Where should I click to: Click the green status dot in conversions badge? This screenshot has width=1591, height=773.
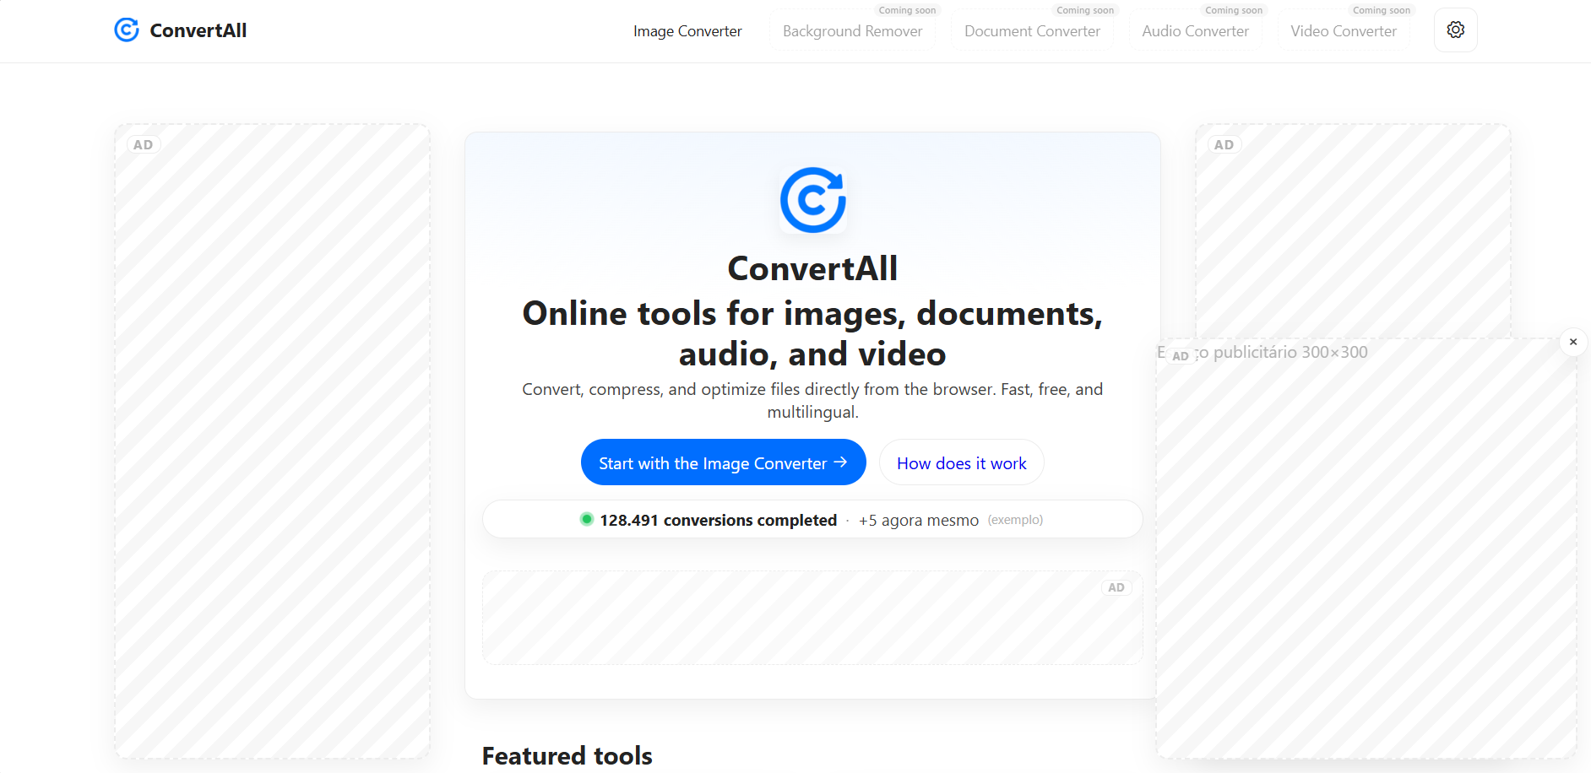point(586,519)
